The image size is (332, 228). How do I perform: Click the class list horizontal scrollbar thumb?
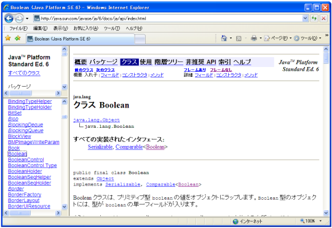(20, 213)
